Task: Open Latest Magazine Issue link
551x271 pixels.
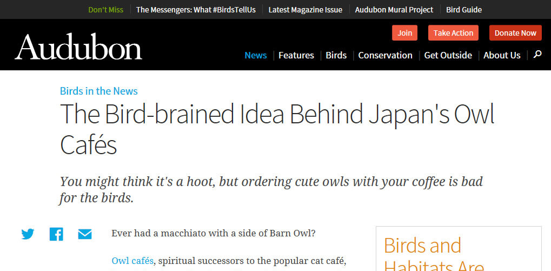Action: [x=306, y=10]
